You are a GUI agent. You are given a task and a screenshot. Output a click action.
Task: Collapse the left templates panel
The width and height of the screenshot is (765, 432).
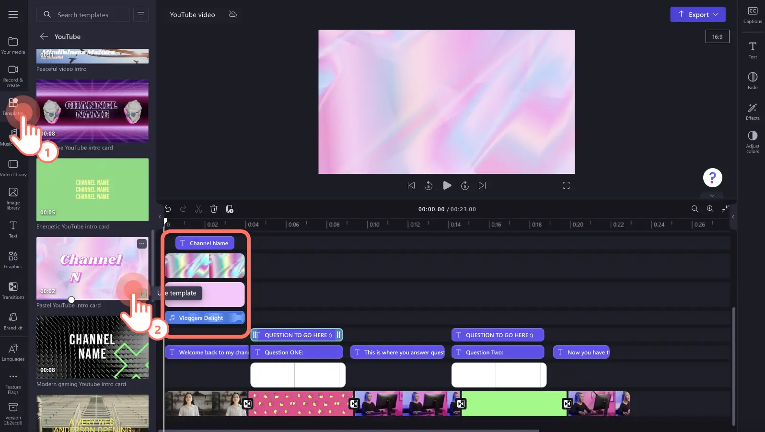pos(160,216)
